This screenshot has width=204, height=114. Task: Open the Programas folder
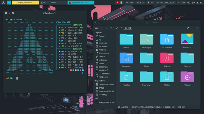(147, 77)
